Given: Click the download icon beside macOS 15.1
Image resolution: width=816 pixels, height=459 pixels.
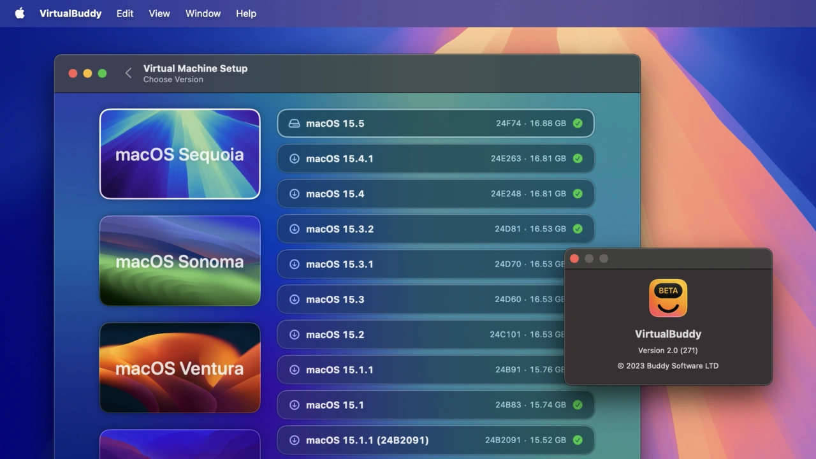Looking at the screenshot, I should (x=294, y=405).
